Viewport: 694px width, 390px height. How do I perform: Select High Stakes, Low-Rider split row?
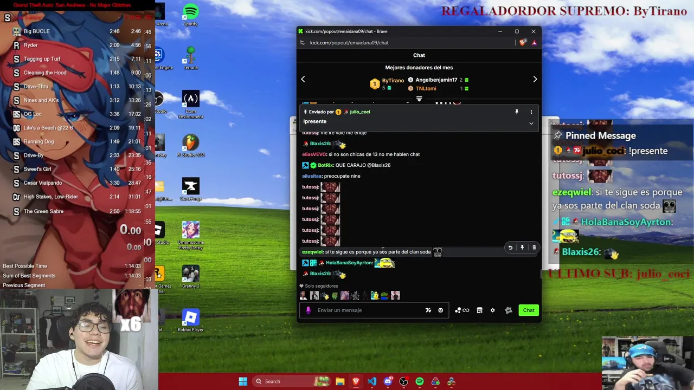click(79, 197)
